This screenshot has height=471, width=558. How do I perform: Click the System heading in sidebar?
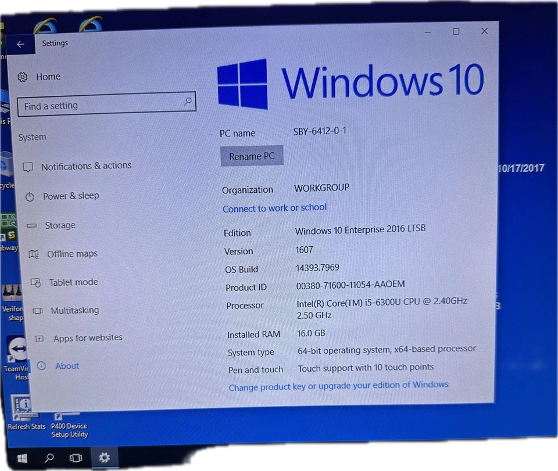click(x=33, y=137)
